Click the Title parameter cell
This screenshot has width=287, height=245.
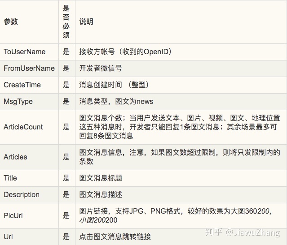pos(10,178)
